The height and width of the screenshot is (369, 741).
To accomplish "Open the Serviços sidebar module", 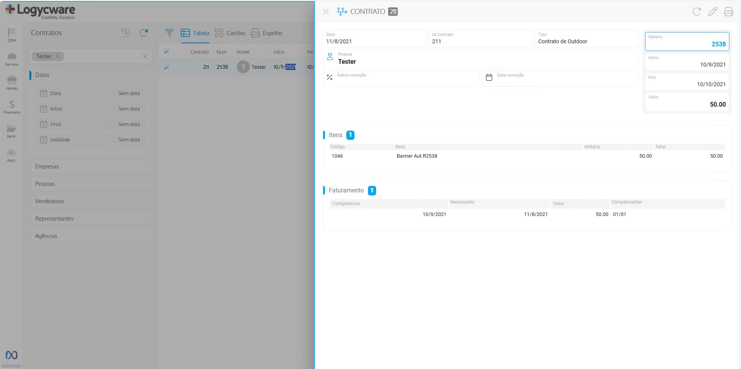I will pos(12,59).
